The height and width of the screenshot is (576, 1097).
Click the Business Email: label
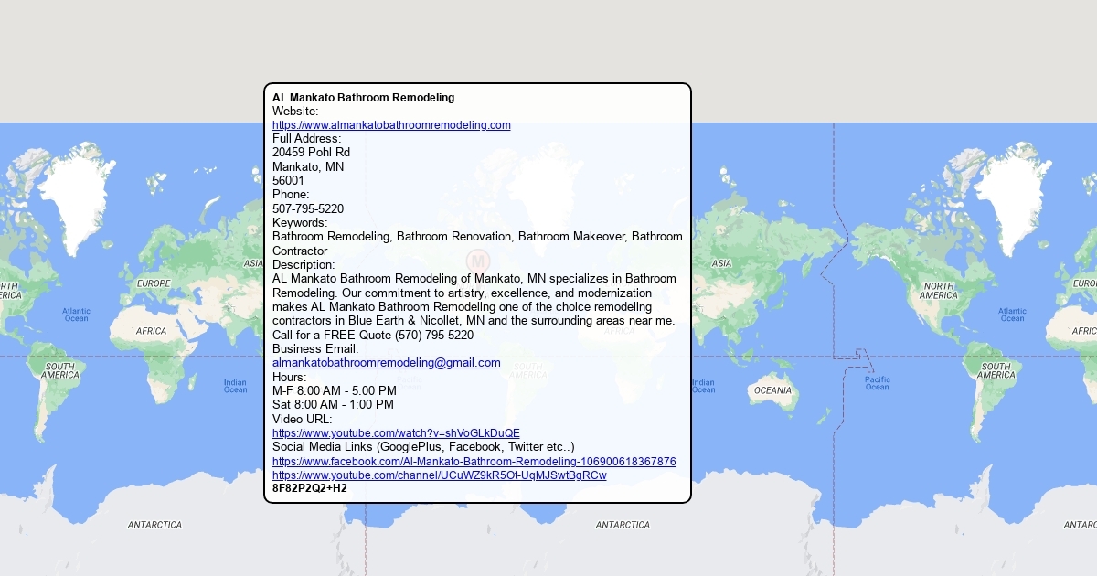315,349
